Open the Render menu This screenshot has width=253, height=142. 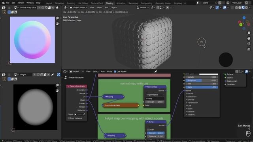tap(21, 3)
